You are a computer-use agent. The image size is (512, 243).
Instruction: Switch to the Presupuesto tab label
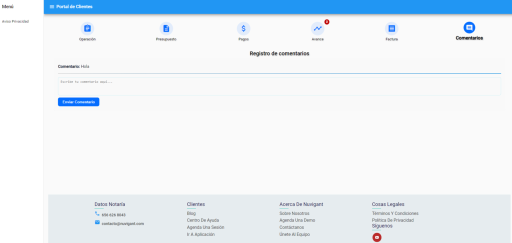coord(166,39)
